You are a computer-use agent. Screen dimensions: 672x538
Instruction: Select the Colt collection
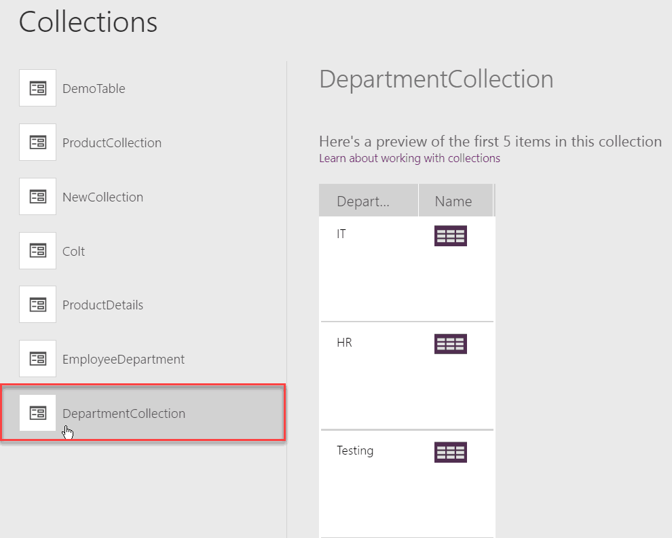coord(73,250)
